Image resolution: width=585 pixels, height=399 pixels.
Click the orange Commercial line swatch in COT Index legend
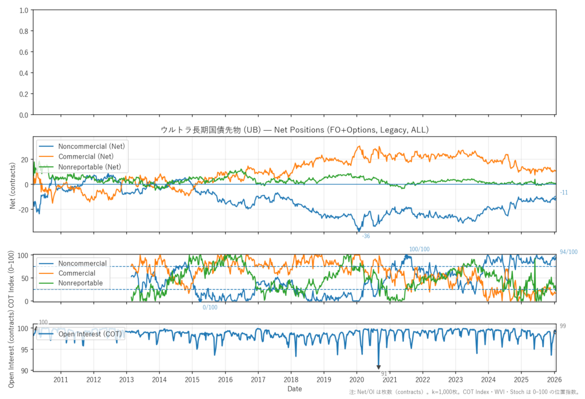(47, 273)
